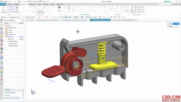Expand the Animation results node
Screen dimensions: 181x102
point(8,41)
